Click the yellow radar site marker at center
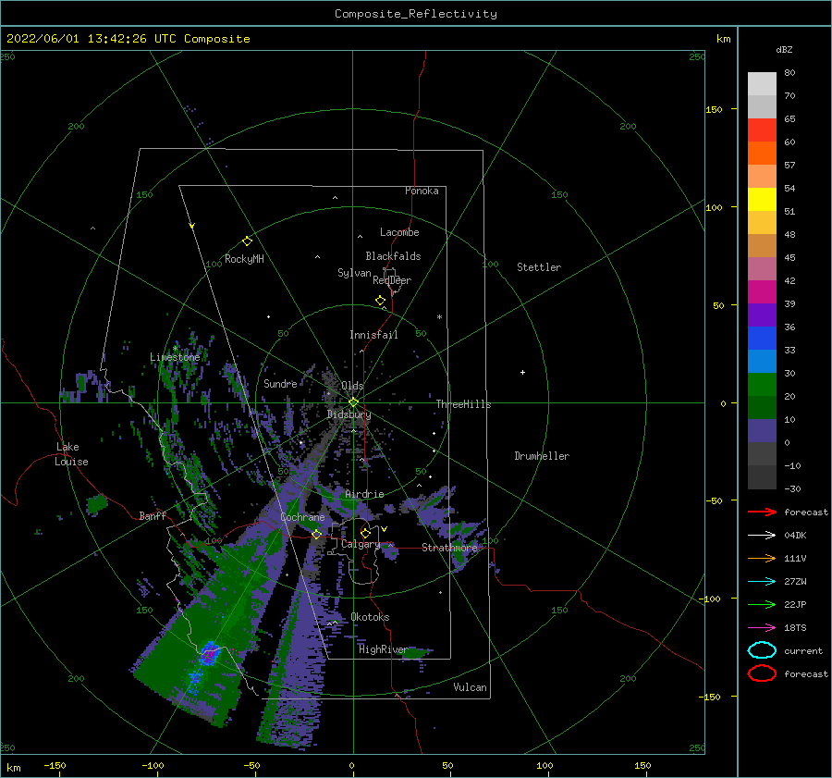Screen dimensions: 832x778 353,402
